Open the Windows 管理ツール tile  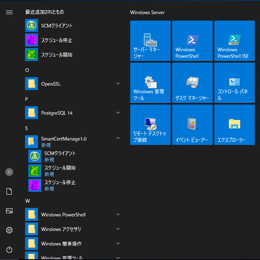[150, 83]
